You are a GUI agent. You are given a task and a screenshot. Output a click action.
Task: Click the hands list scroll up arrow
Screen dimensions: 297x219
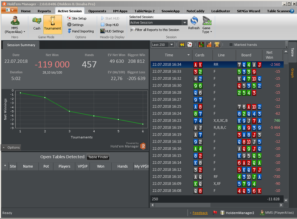(x=286, y=51)
